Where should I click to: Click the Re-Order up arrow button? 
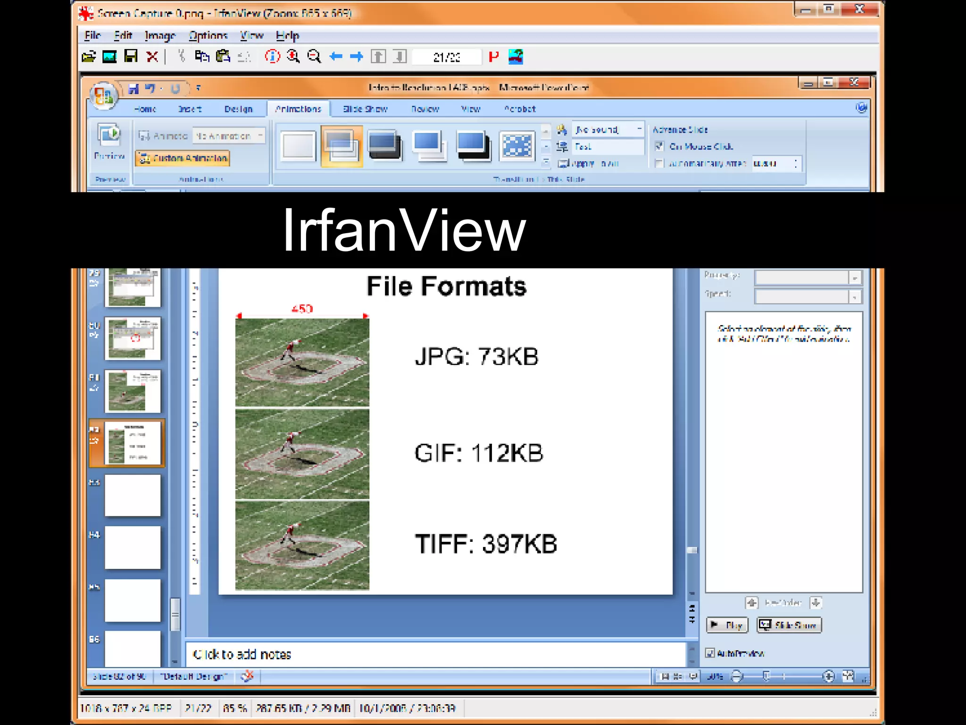(752, 603)
